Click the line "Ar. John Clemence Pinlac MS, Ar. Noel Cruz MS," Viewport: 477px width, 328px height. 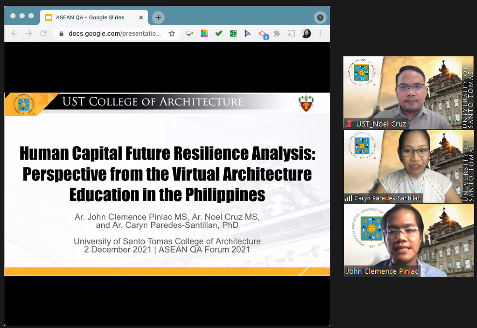167,217
